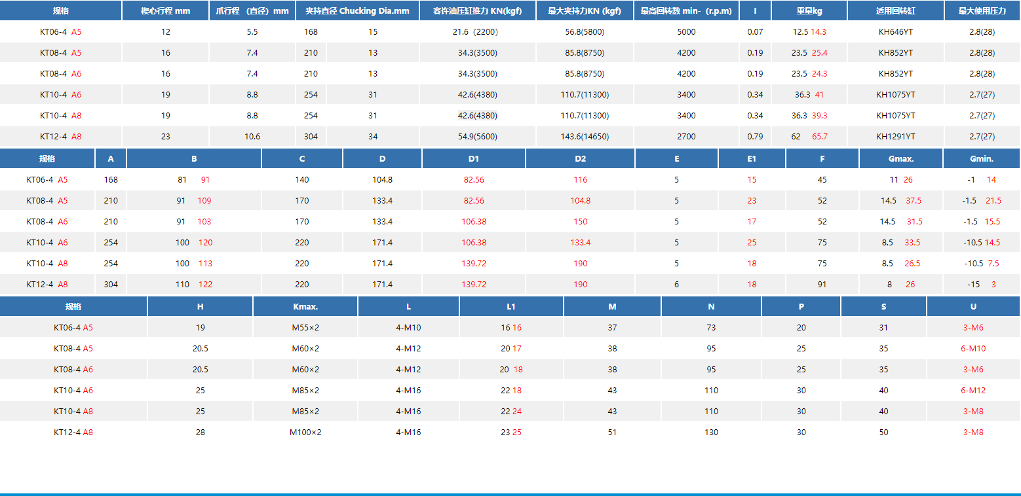Select the 0.07 value under column I

pyautogui.click(x=755, y=31)
